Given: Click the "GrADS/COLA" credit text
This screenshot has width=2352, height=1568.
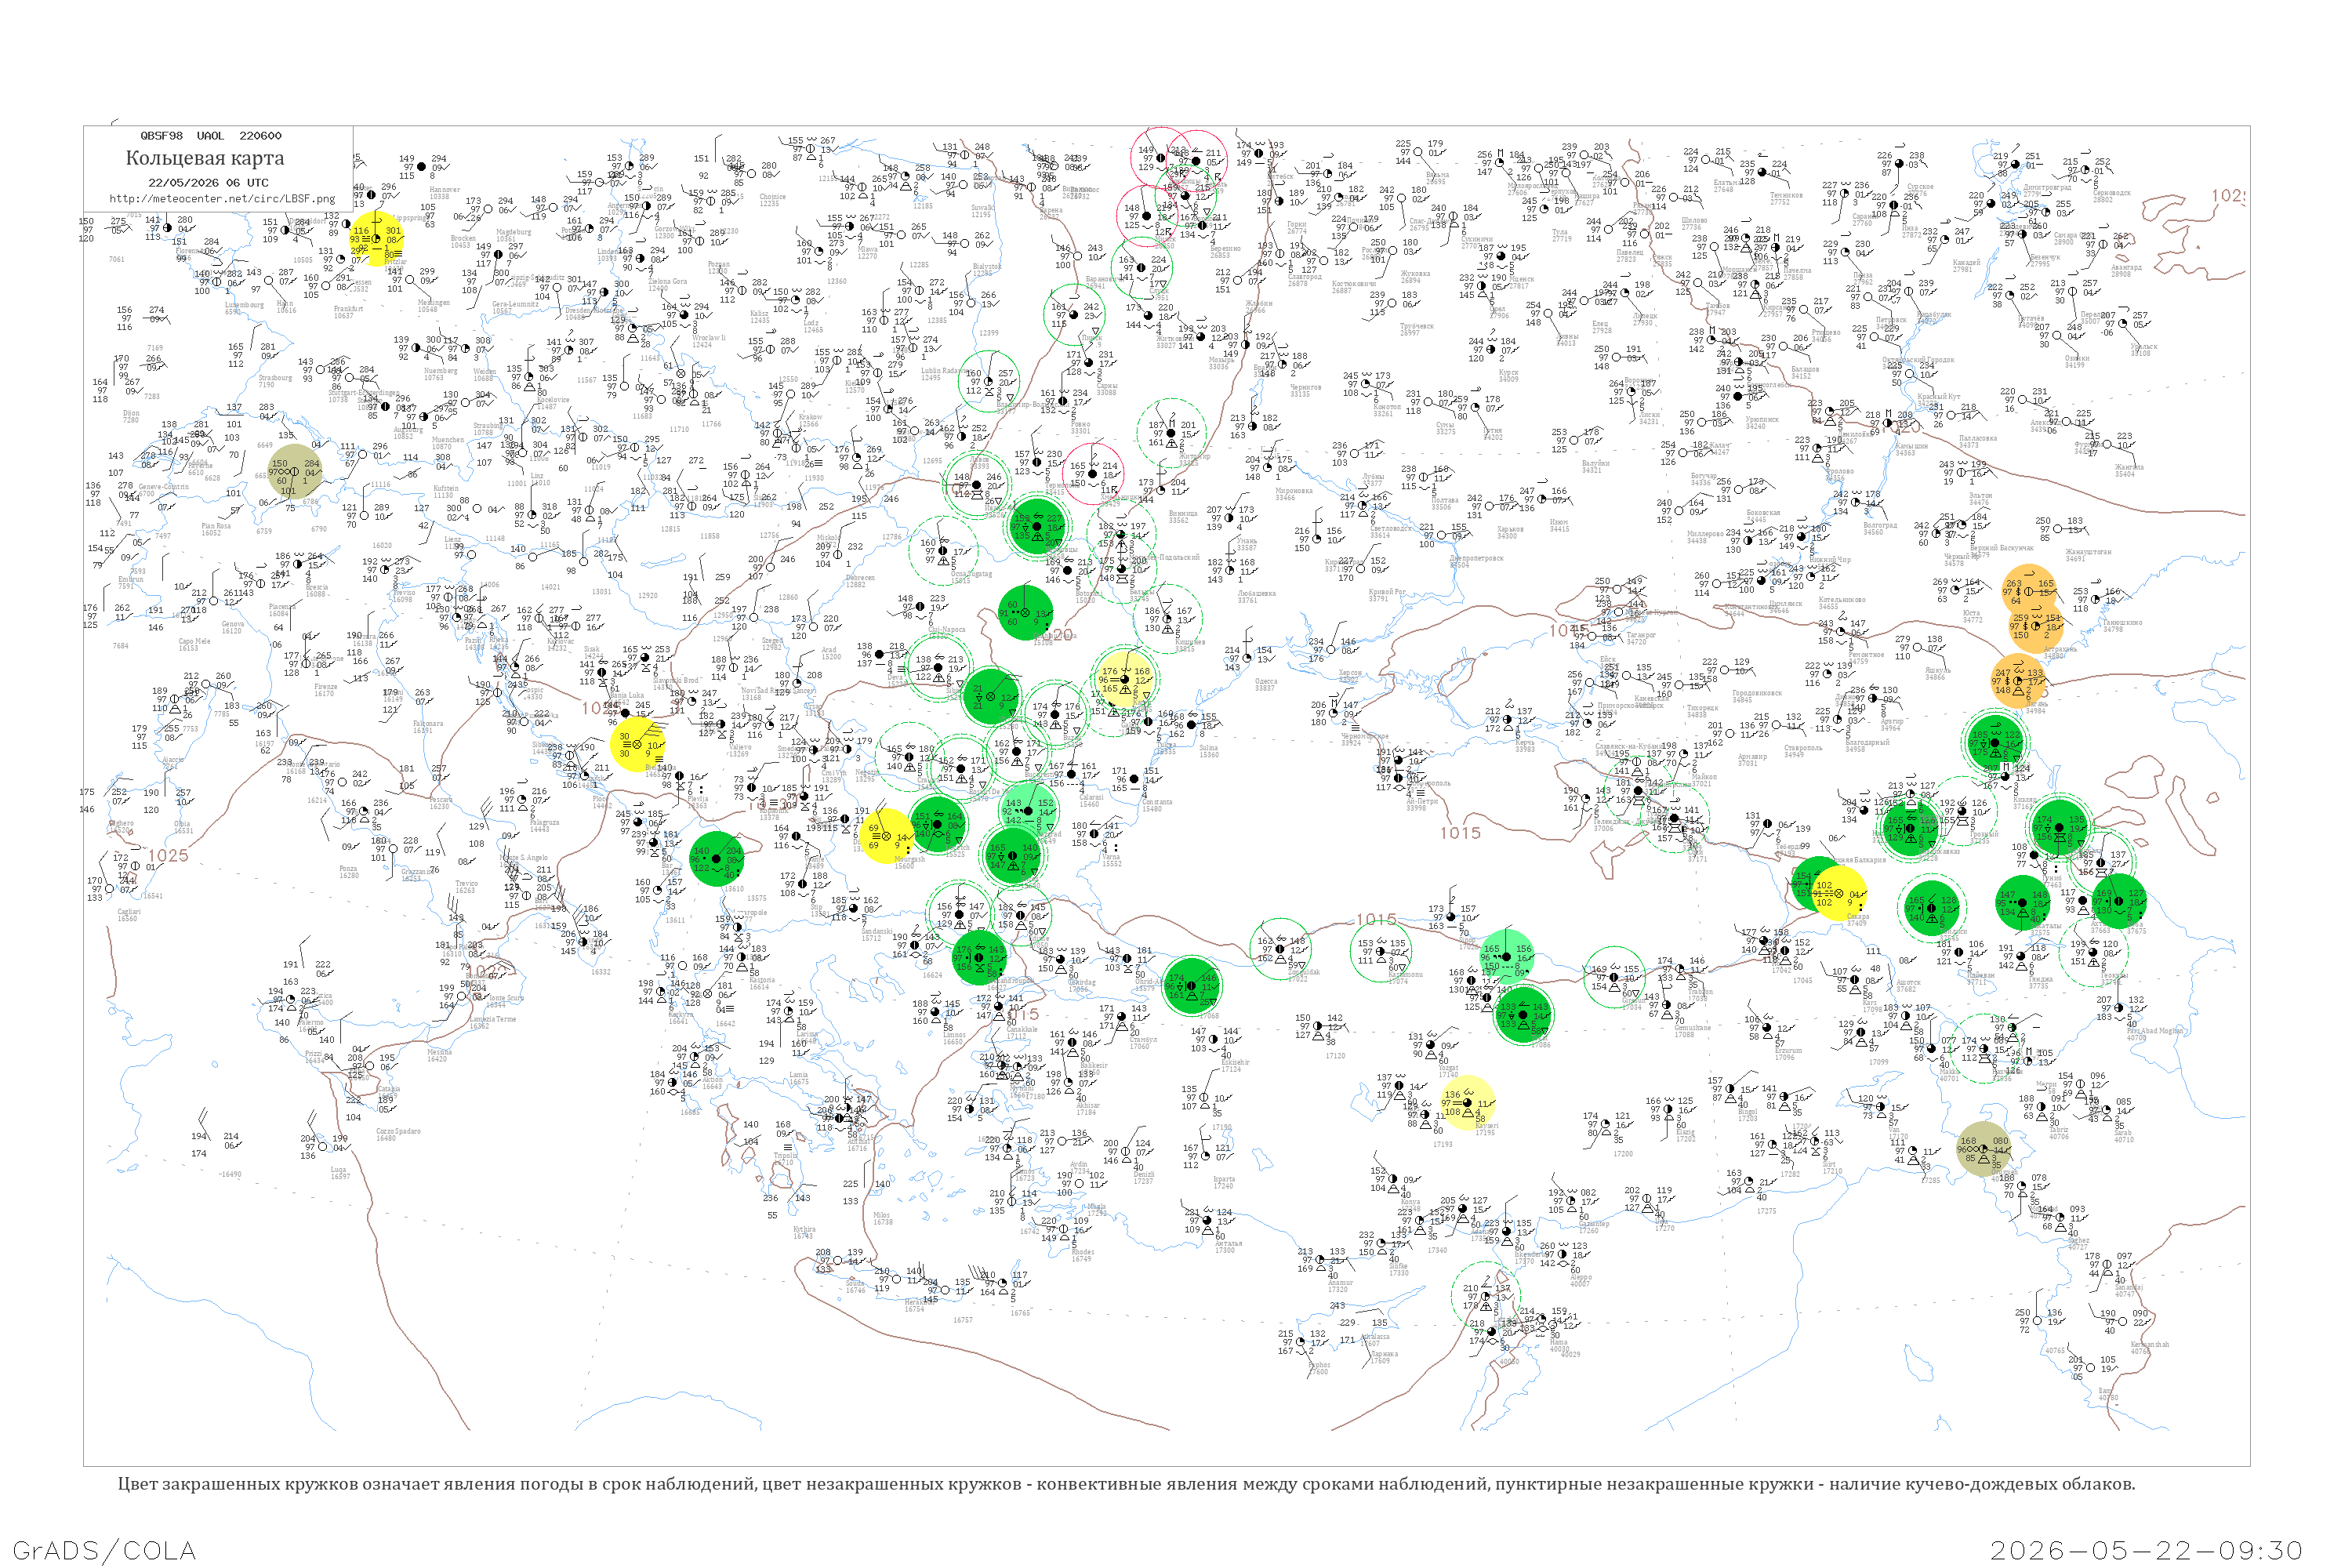Looking at the screenshot, I should (104, 1550).
